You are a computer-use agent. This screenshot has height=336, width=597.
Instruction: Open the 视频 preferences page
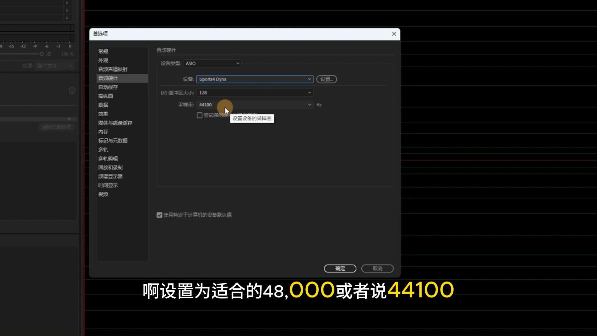tap(103, 194)
